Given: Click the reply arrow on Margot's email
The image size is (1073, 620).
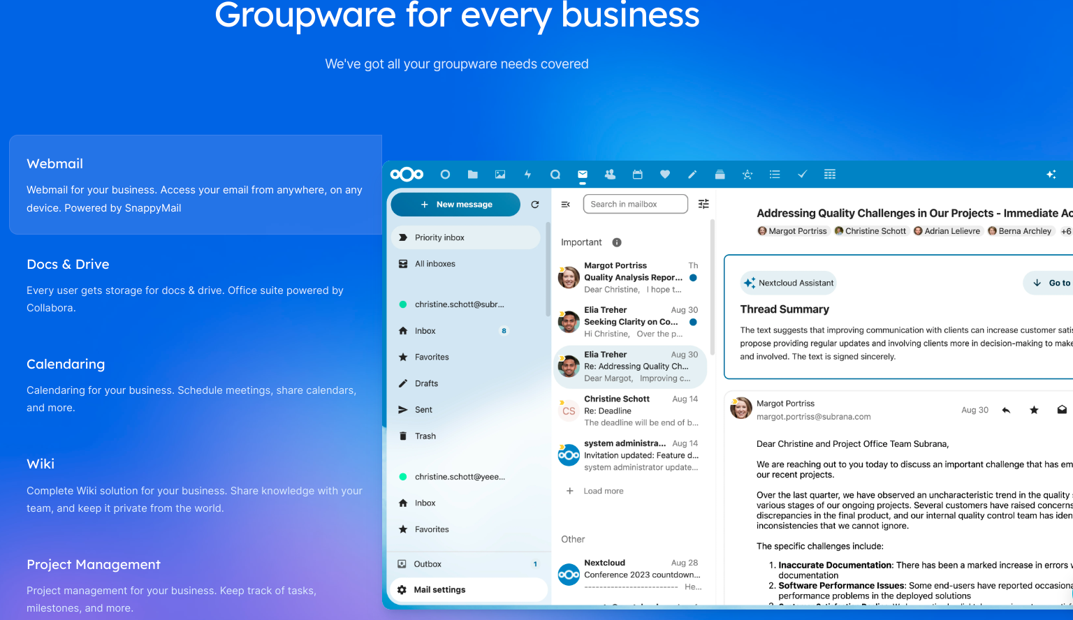Looking at the screenshot, I should 1006,410.
